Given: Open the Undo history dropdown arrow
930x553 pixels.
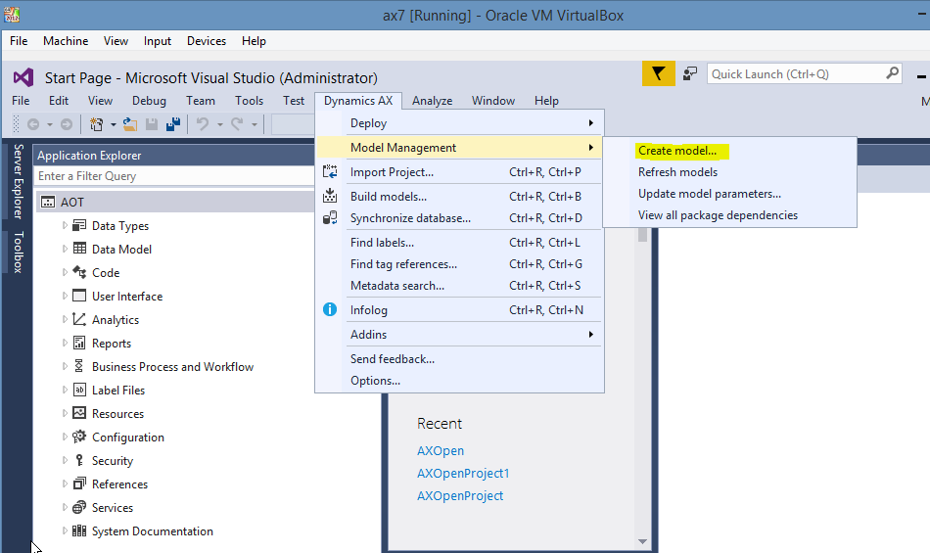Looking at the screenshot, I should click(219, 124).
